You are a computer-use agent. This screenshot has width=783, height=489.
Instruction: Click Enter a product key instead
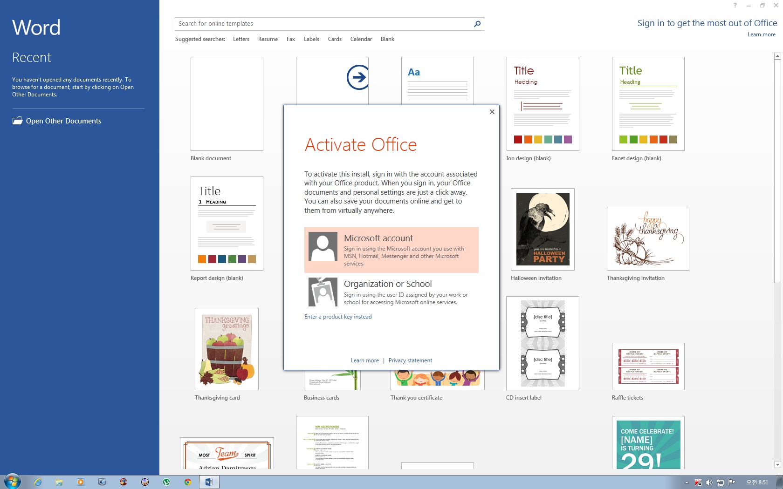[x=338, y=317]
